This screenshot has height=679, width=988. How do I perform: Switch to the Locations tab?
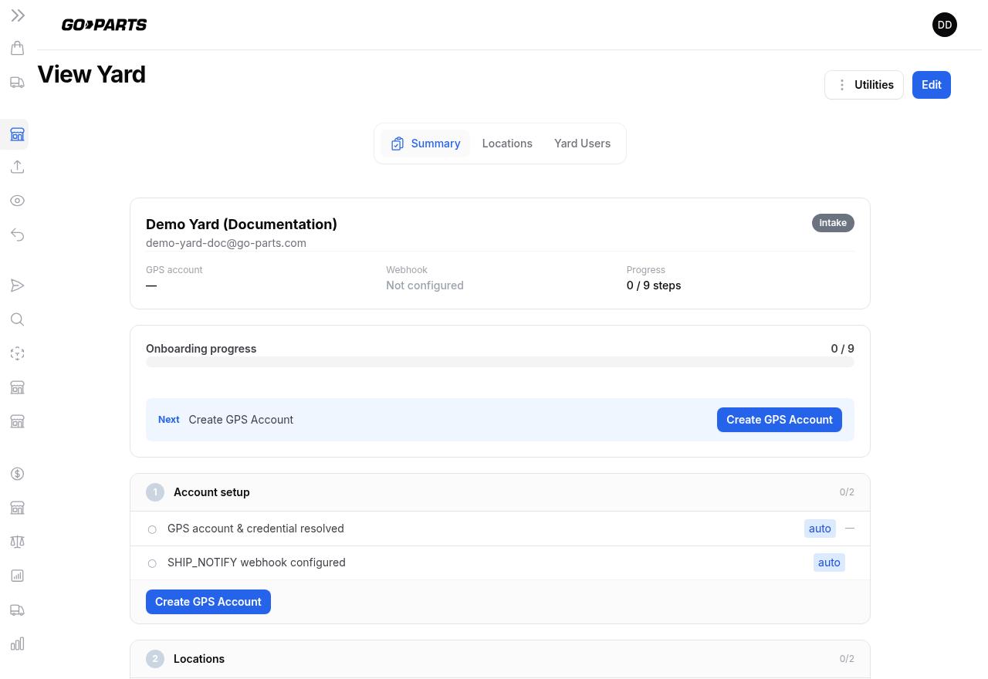(x=507, y=144)
